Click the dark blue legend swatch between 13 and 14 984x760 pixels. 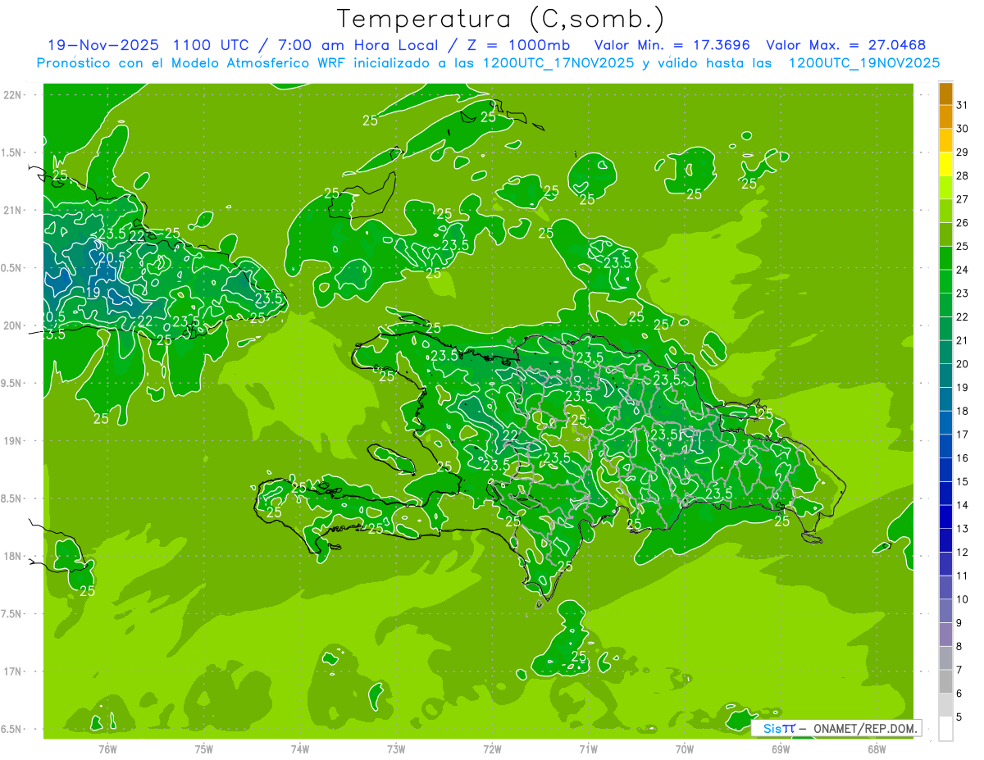click(945, 517)
